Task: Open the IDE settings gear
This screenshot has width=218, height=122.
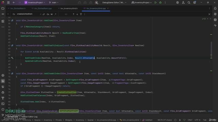Action: pos(194,2)
